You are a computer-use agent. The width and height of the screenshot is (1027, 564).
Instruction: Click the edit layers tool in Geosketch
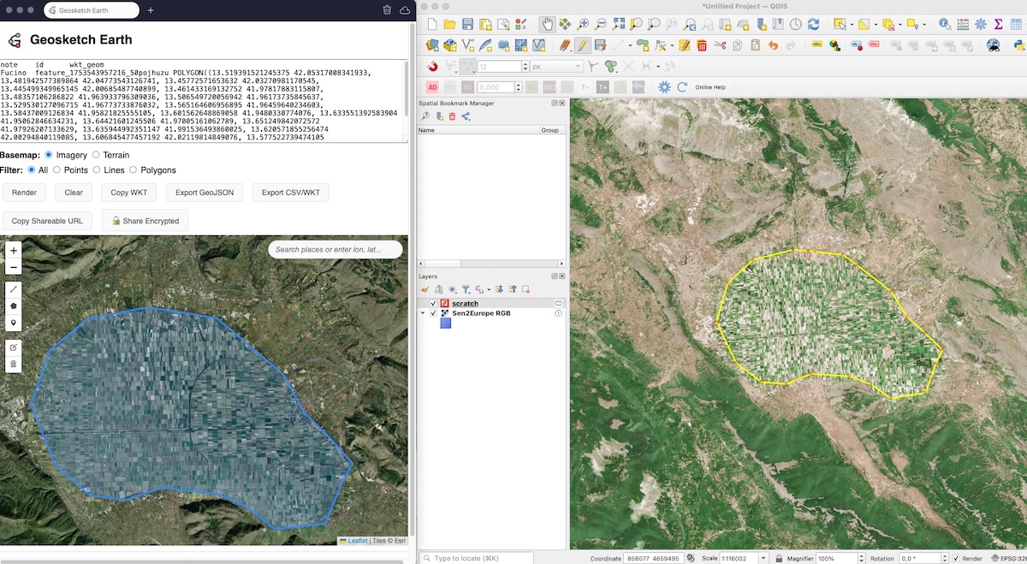pos(14,347)
